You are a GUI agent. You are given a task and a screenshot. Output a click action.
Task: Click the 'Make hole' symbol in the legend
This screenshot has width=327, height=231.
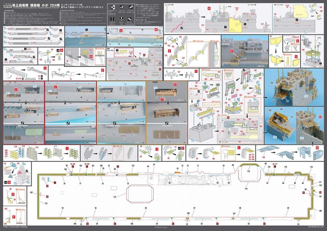(112, 20)
